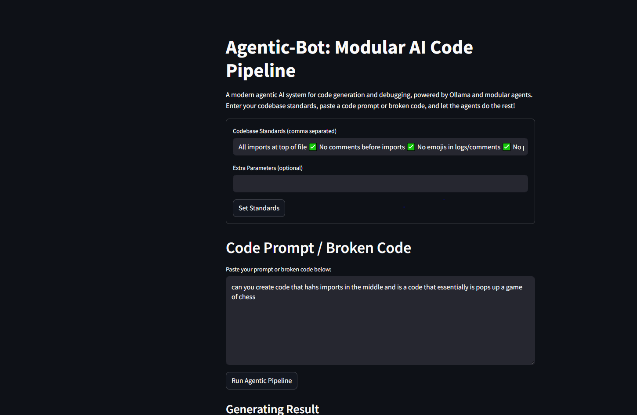Click the green checkmark after 'All imports at top of file'
637x415 pixels.
(x=312, y=147)
